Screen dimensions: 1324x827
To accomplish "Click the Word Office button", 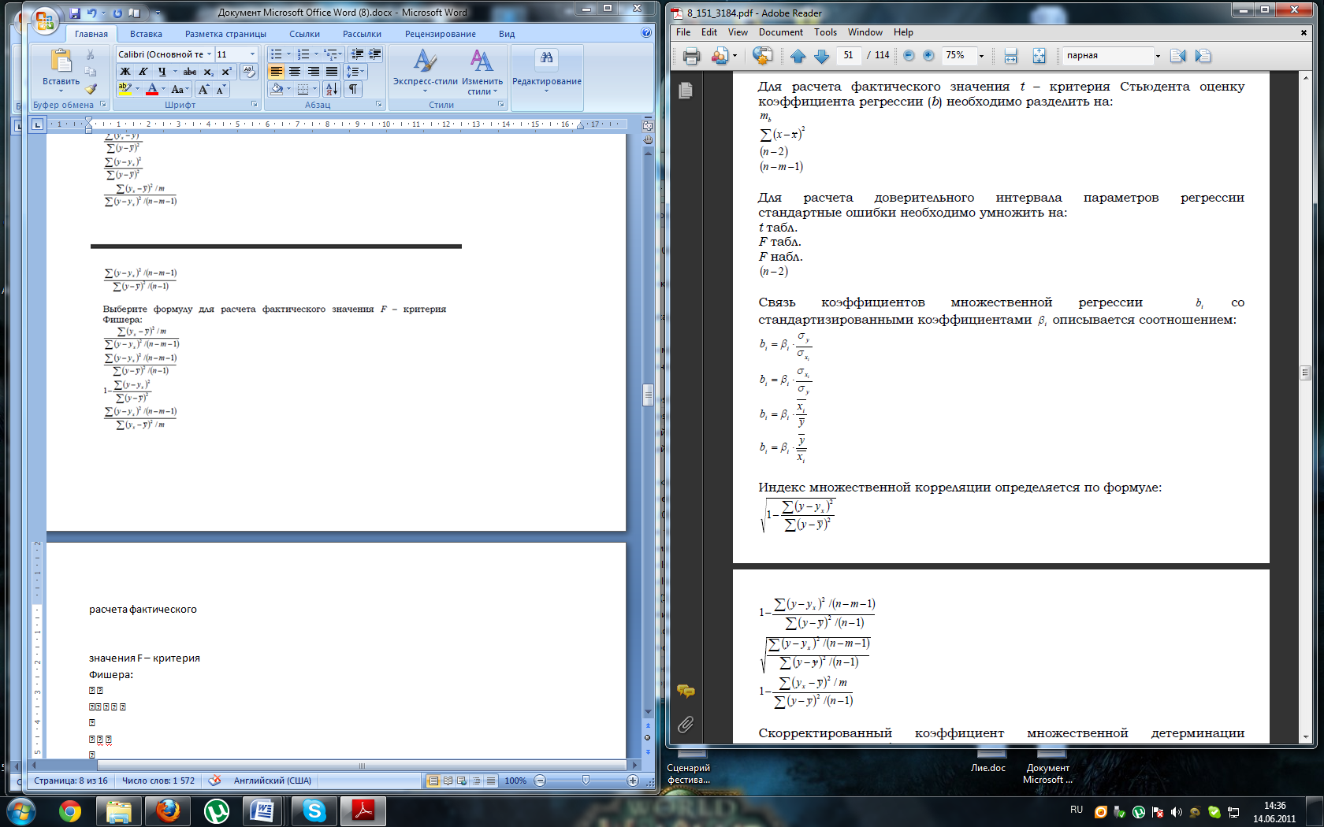I will point(45,19).
